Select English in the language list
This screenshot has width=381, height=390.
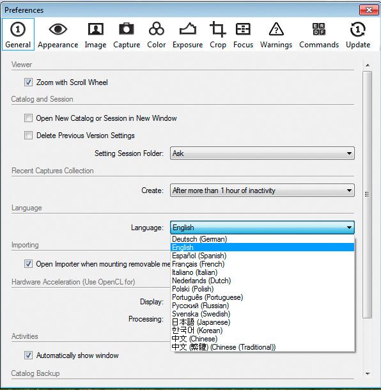[262, 247]
